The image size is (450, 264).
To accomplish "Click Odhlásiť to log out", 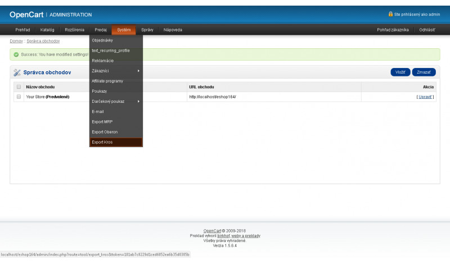I will pos(427,30).
